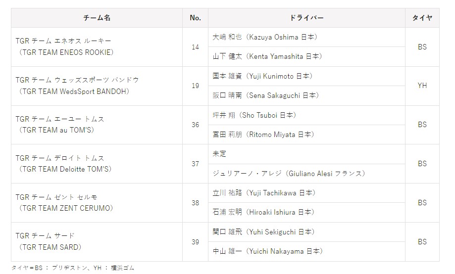Viewport: 455px width, 274px height.
Task: Select the Yuji Kunimoto driver row
Action: [x=262, y=76]
